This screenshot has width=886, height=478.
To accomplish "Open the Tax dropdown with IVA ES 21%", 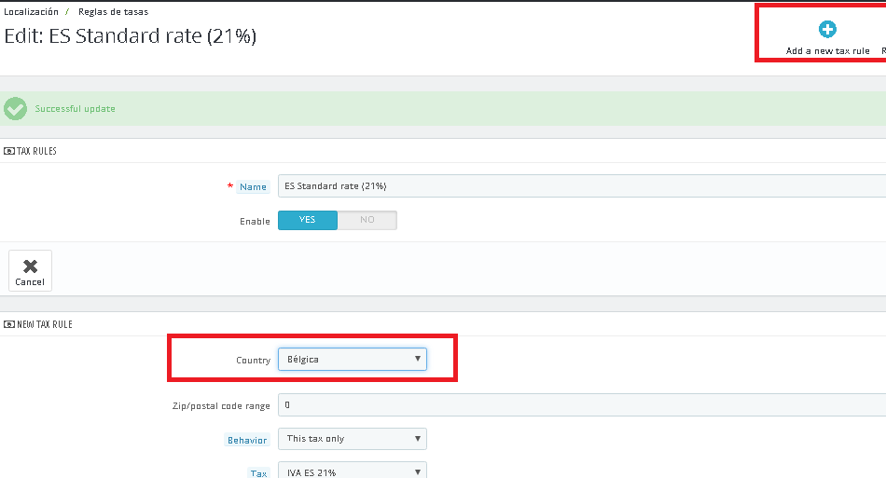I will click(x=353, y=471).
